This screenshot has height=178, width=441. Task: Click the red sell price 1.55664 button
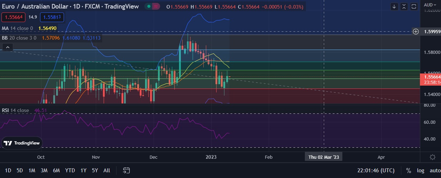click(x=14, y=17)
